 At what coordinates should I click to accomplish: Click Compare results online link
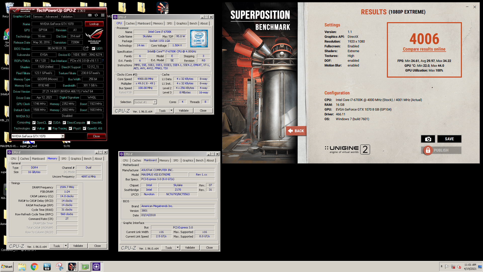pyautogui.click(x=424, y=49)
